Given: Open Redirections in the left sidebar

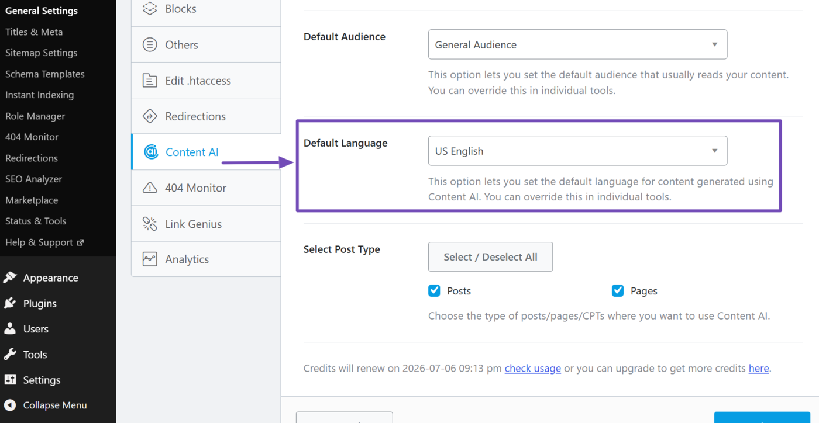Looking at the screenshot, I should (x=32, y=158).
